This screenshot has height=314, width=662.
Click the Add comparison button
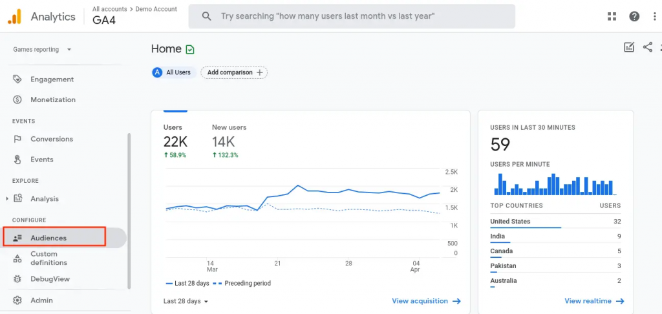pos(234,72)
